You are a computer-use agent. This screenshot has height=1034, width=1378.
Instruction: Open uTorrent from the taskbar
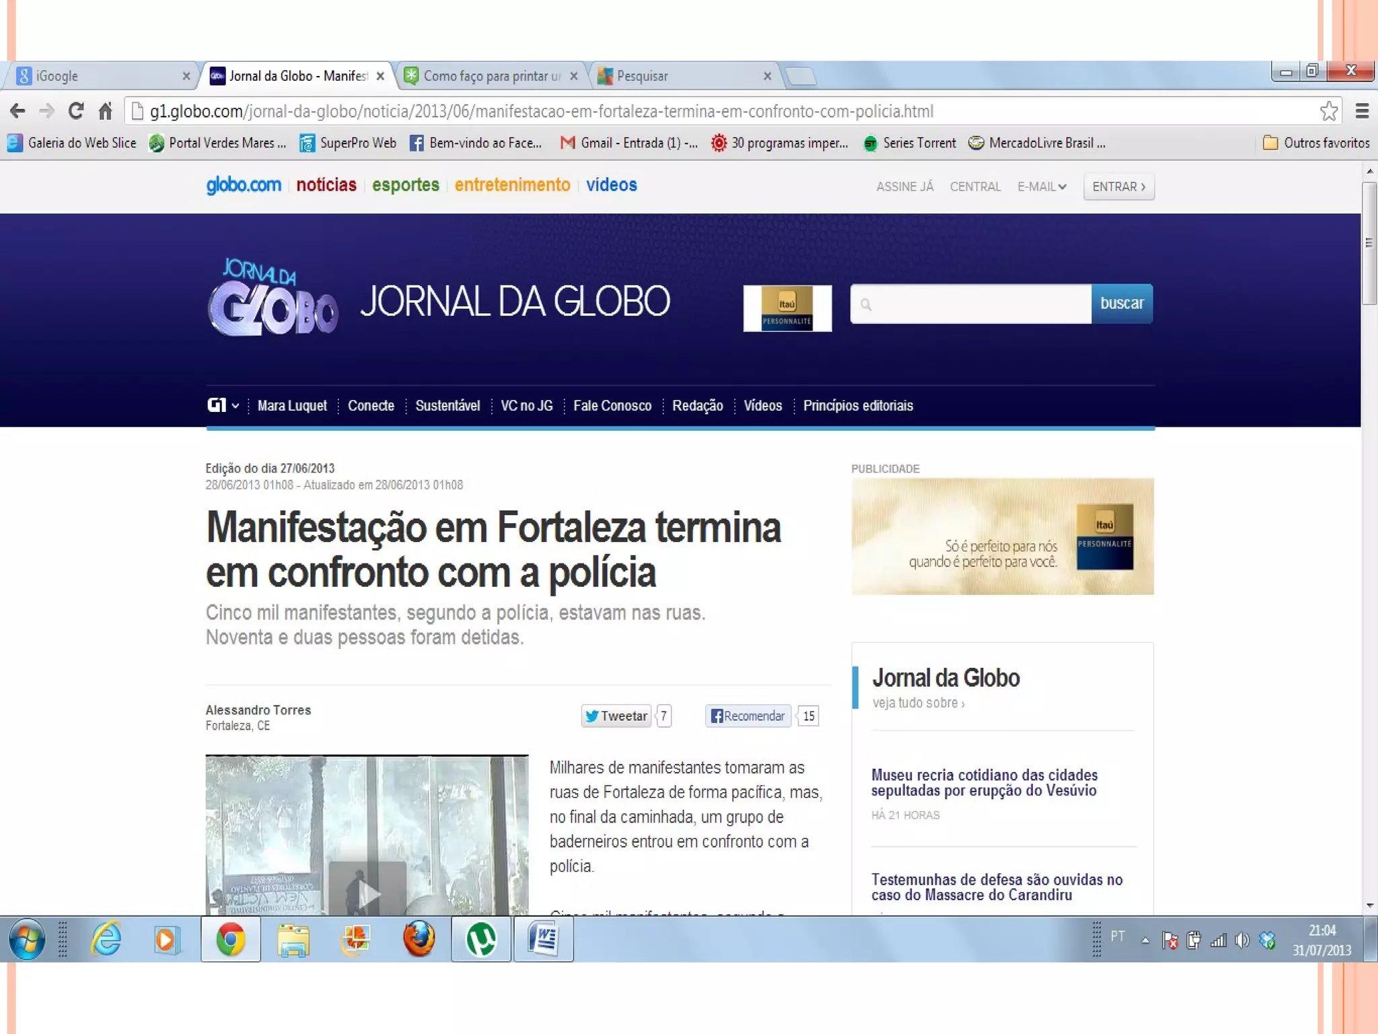point(481,939)
